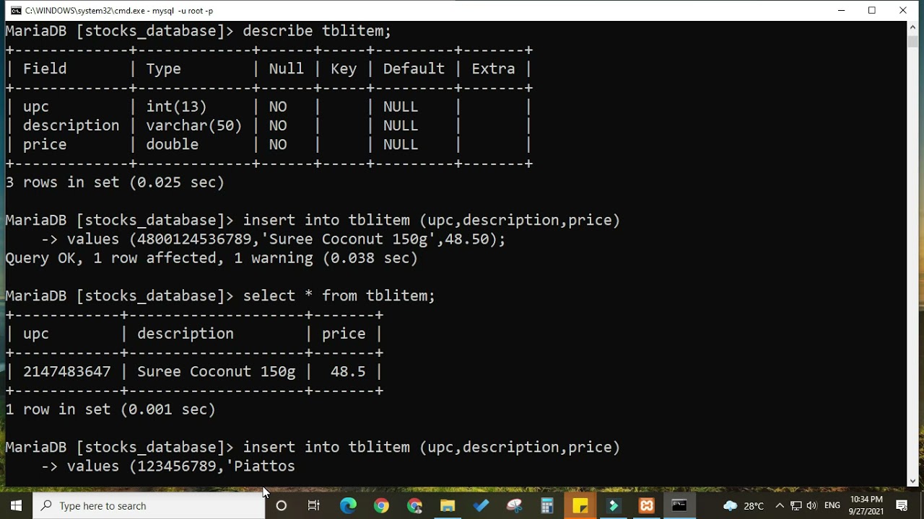Image resolution: width=924 pixels, height=519 pixels.
Task: Open the Windows Start menu
Action: click(x=16, y=505)
